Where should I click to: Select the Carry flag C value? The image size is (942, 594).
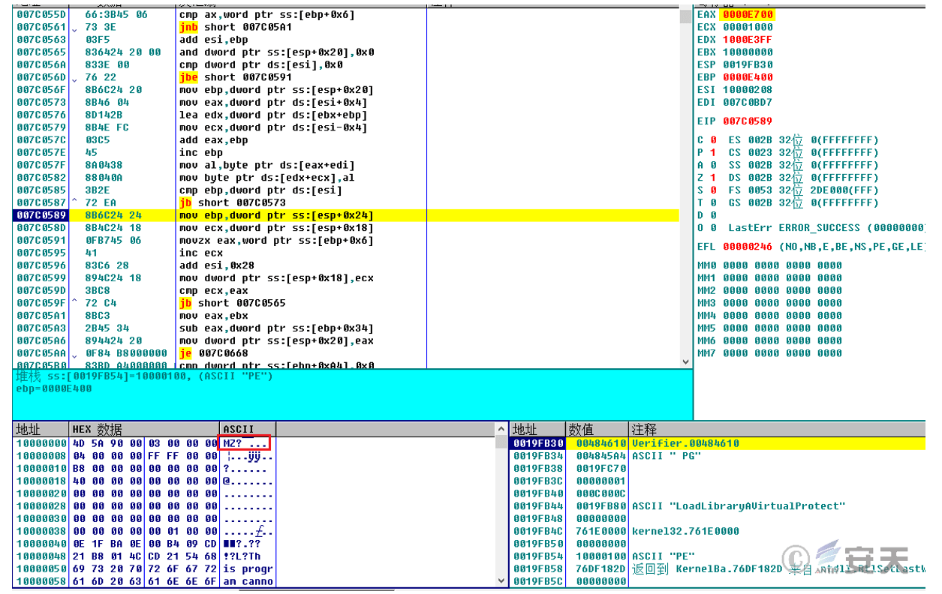click(712, 140)
